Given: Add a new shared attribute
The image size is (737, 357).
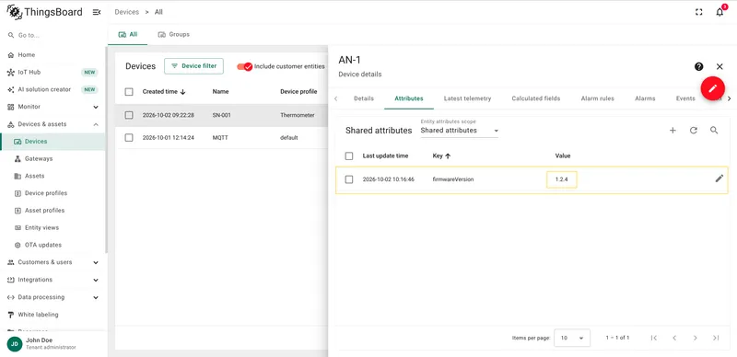Looking at the screenshot, I should click(x=673, y=131).
